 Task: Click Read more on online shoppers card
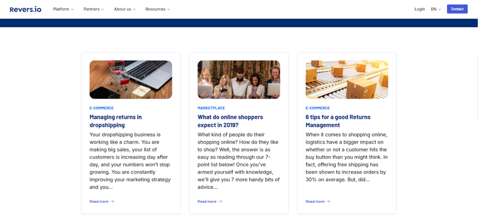207,201
